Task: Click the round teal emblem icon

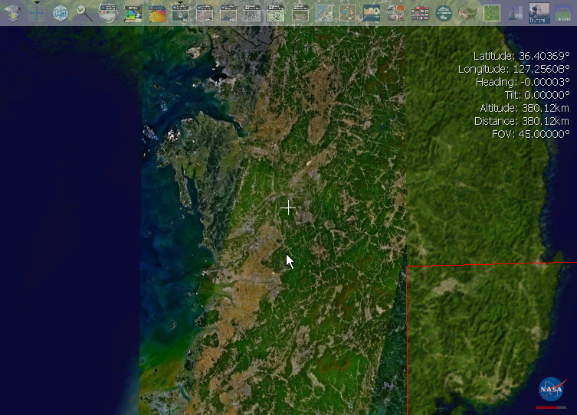Action: click(x=444, y=12)
